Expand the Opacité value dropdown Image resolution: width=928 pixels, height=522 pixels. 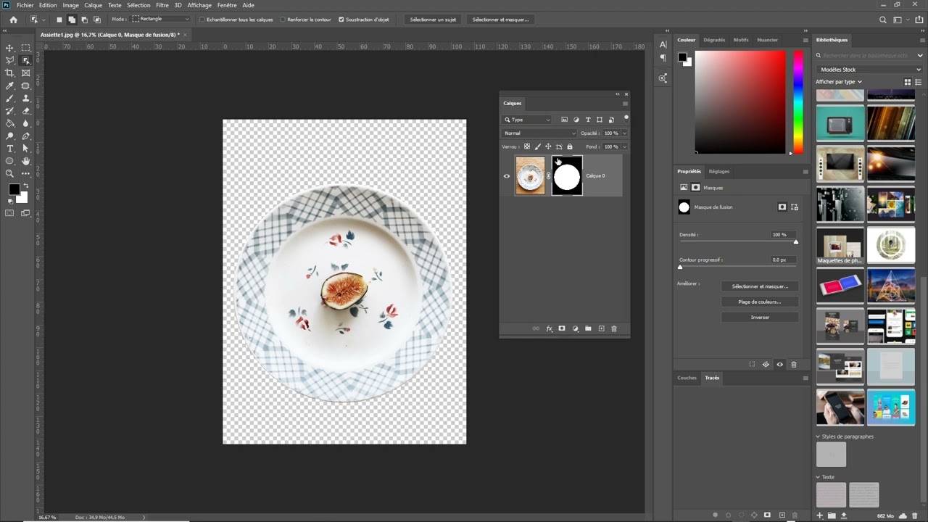coord(624,133)
